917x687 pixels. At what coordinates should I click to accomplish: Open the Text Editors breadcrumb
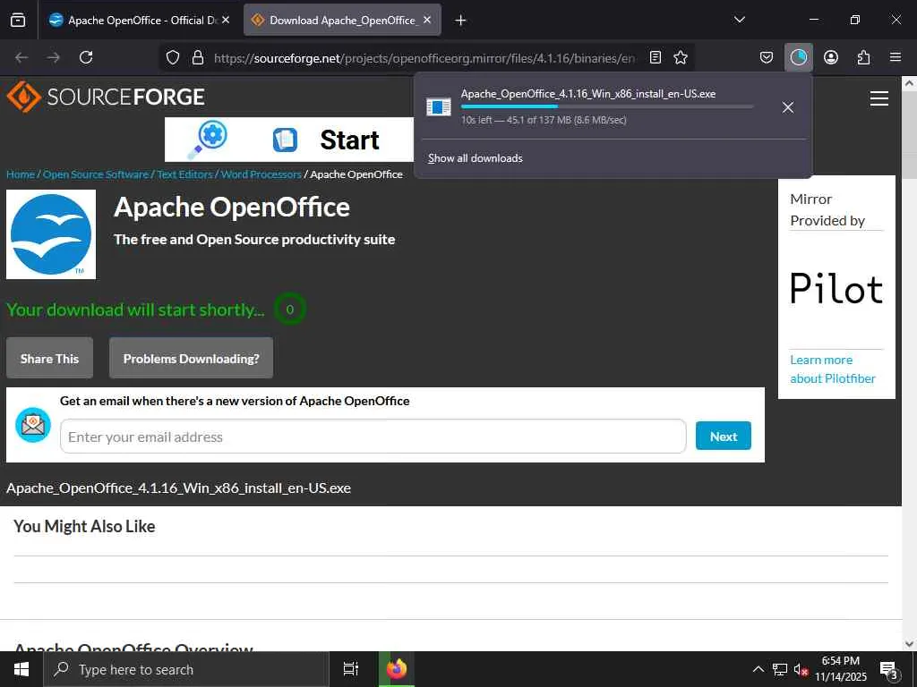[x=184, y=174]
